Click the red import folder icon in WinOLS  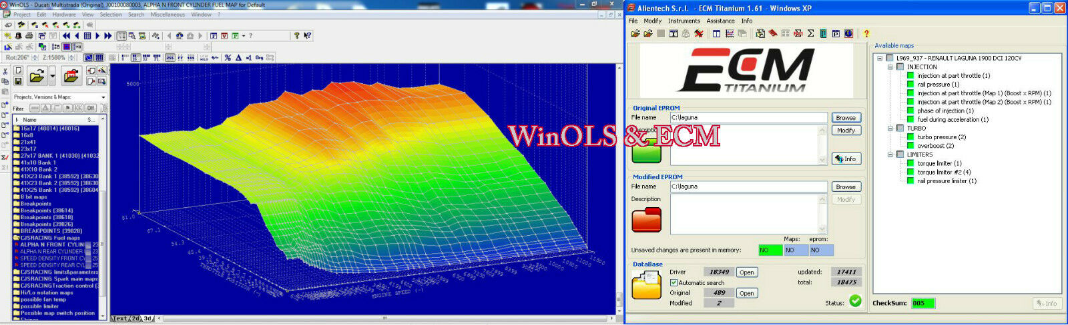(x=71, y=76)
